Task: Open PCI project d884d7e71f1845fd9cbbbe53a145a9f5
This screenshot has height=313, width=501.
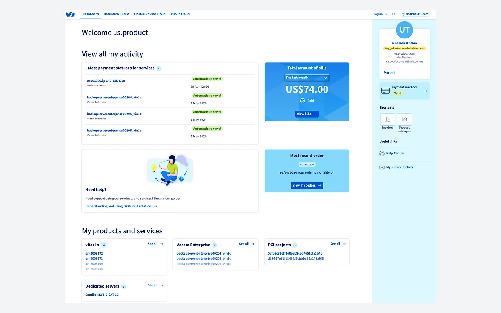Action: 296,259
